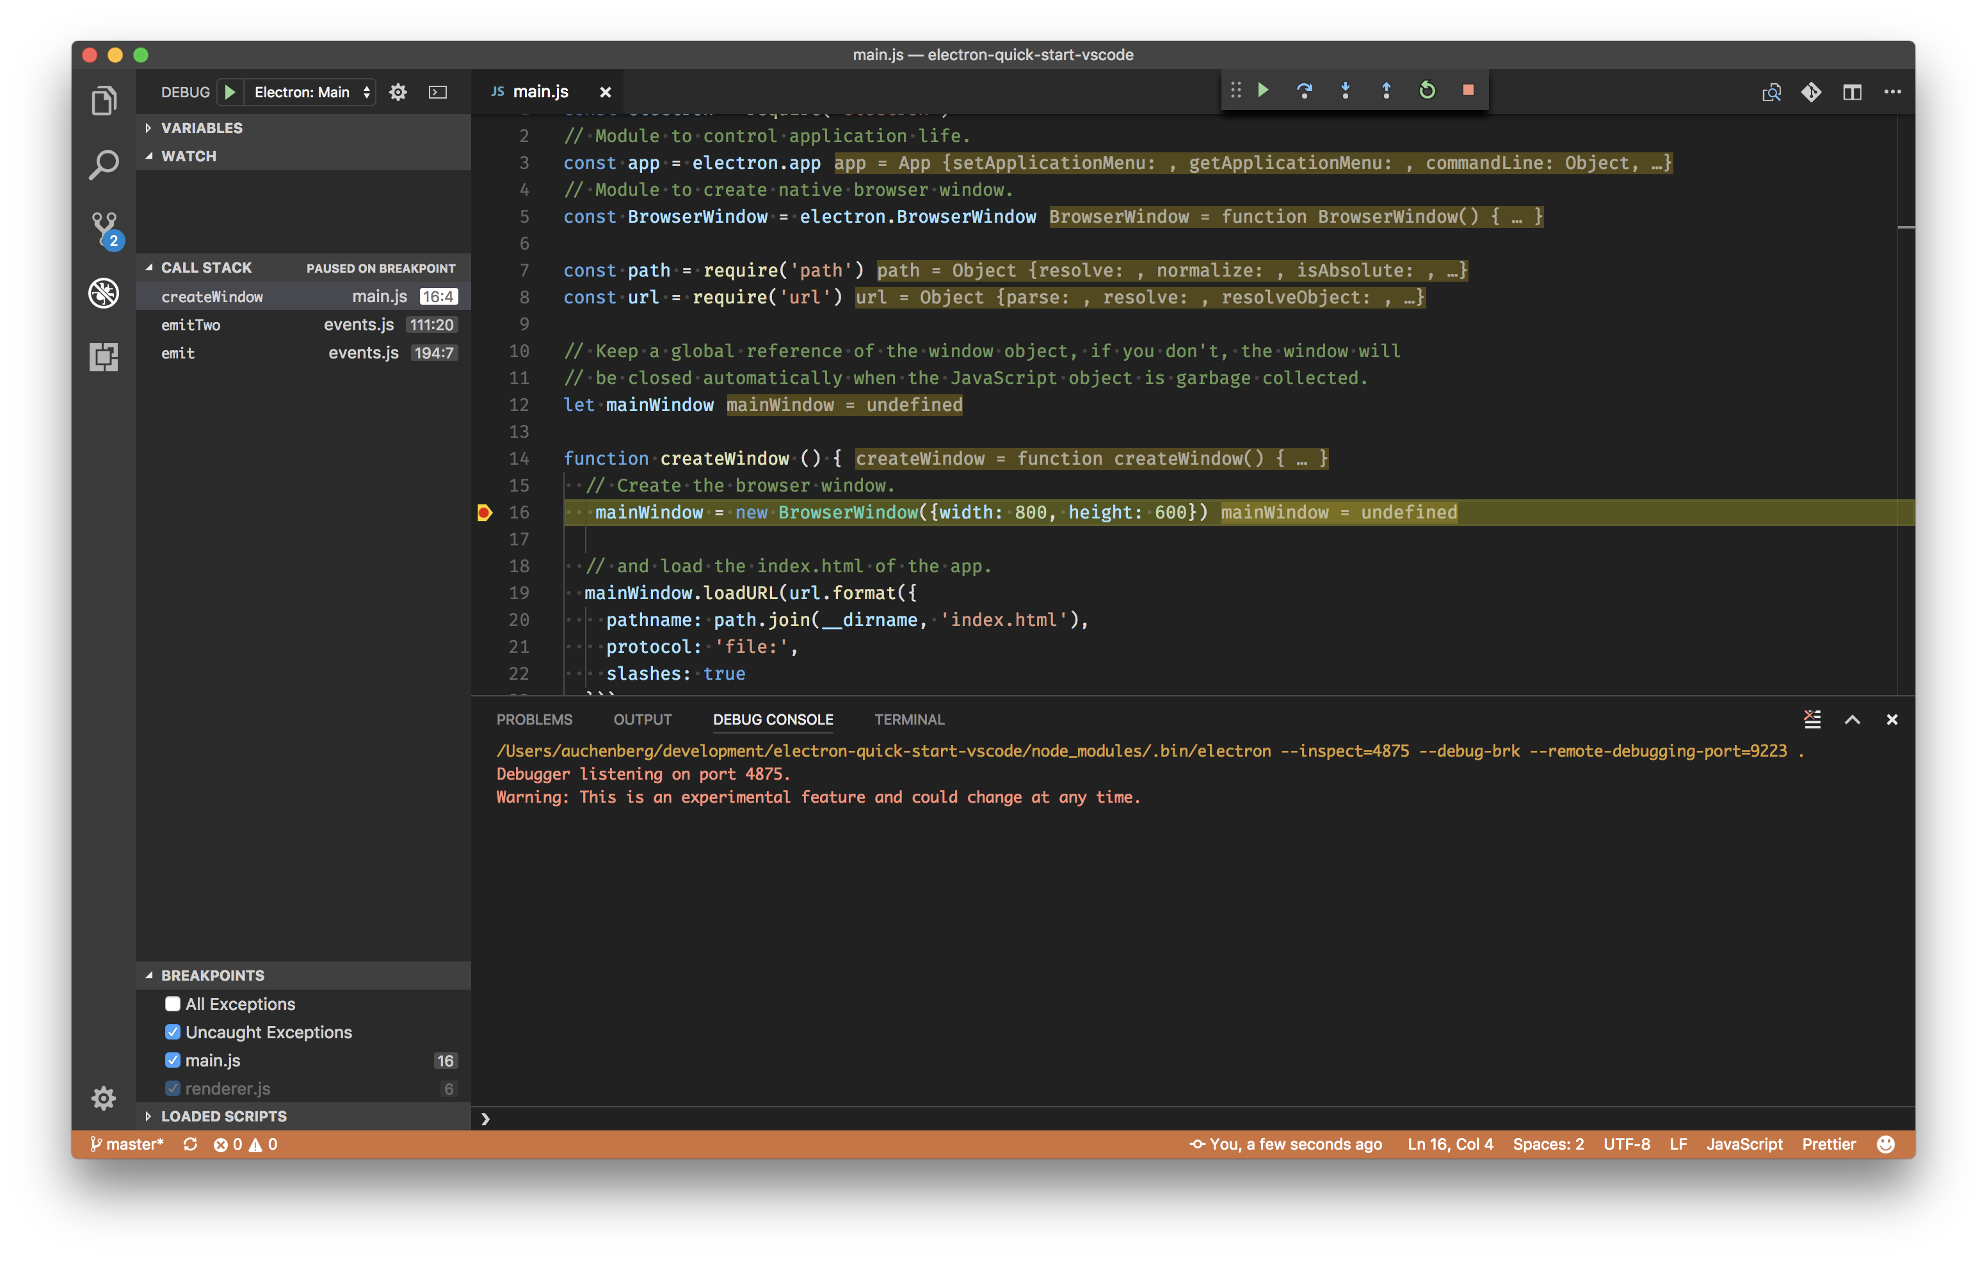1987x1261 pixels.
Task: Maximize the panel with the up chevron
Action: click(x=1853, y=719)
